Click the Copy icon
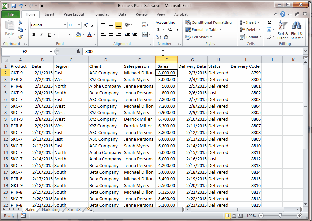The height and width of the screenshot is (221, 312). (x=20, y=29)
